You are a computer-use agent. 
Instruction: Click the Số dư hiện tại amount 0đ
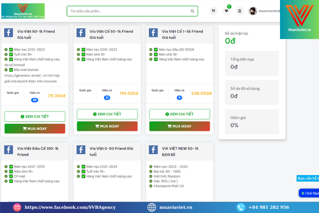(230, 41)
